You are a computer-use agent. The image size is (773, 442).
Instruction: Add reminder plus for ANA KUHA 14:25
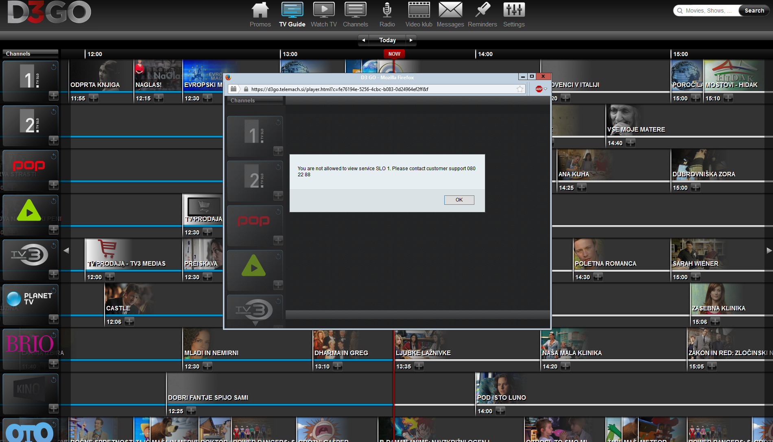pyautogui.click(x=582, y=187)
